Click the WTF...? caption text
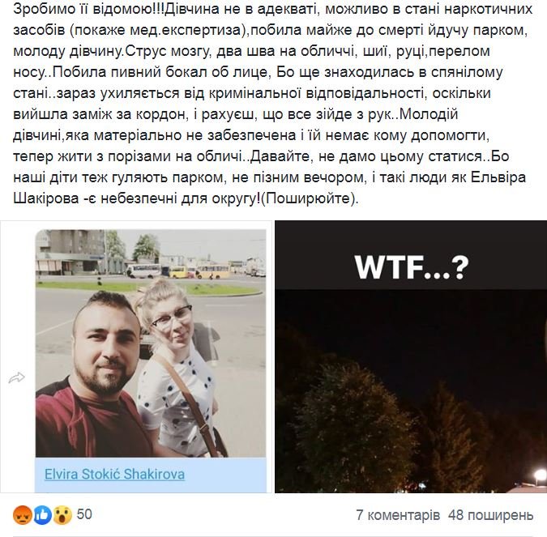Image resolution: width=547 pixels, height=537 pixels. pyautogui.click(x=412, y=268)
